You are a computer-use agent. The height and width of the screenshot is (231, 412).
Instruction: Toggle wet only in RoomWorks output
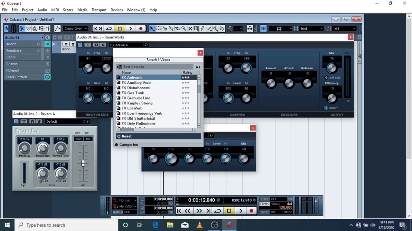coord(326,78)
